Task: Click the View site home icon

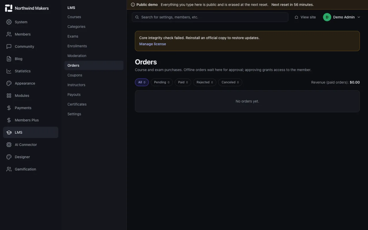Action: tap(296, 17)
